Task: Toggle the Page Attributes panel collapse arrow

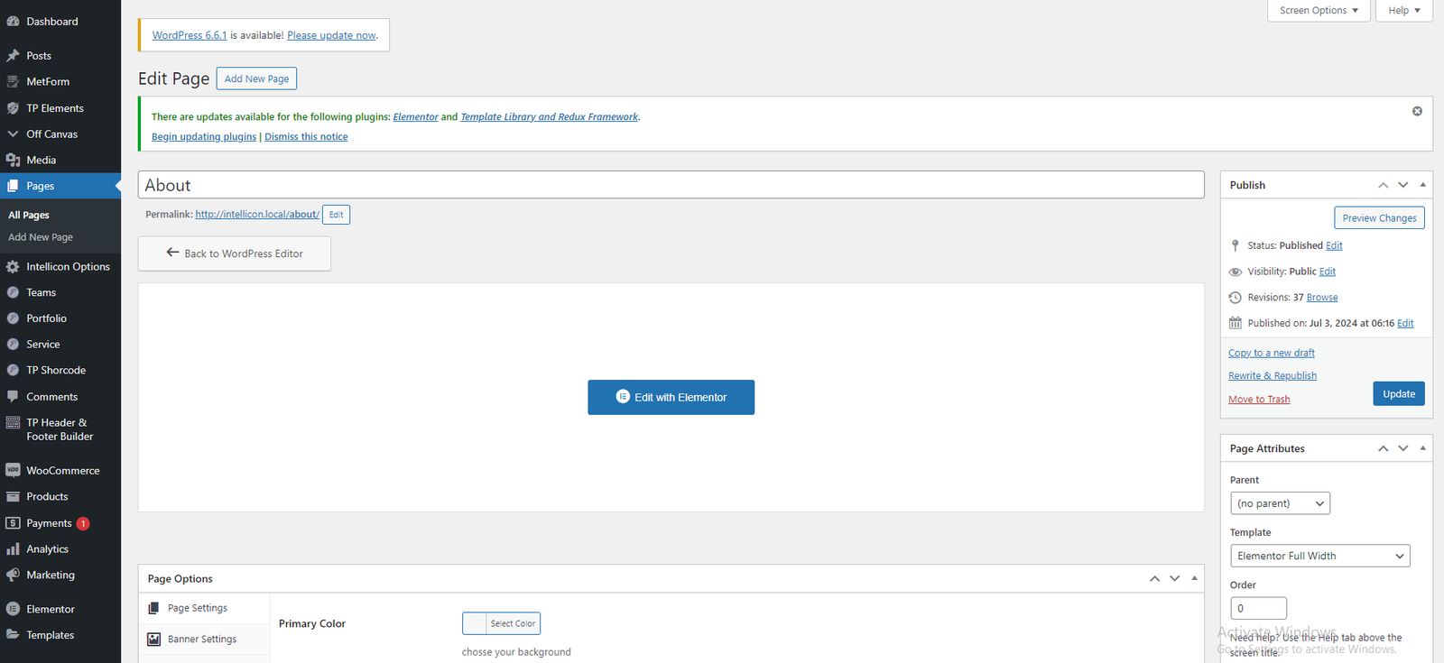Action: coord(1422,448)
